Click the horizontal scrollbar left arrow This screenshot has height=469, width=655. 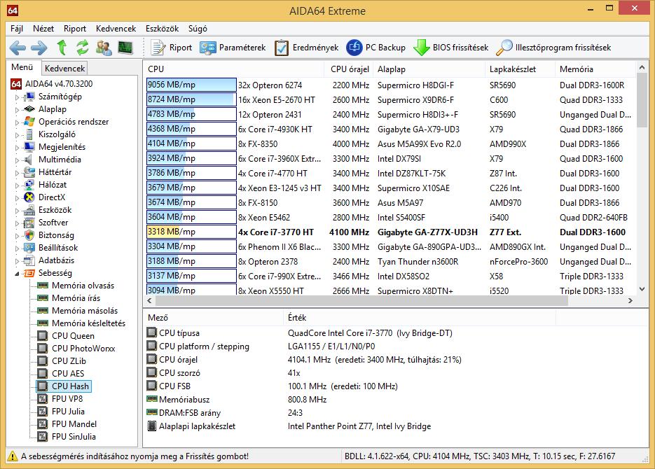[x=149, y=300]
